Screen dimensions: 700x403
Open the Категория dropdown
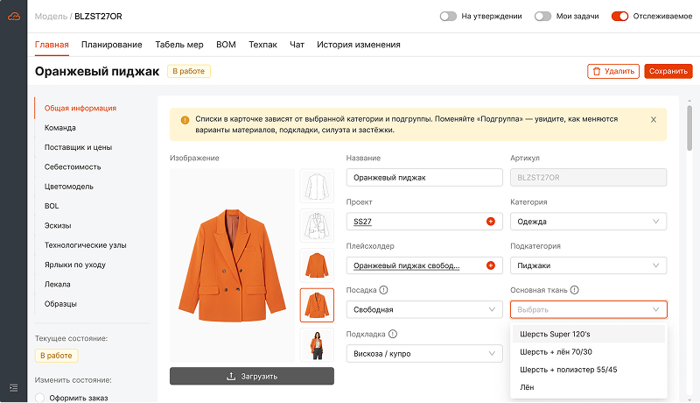[x=588, y=222]
